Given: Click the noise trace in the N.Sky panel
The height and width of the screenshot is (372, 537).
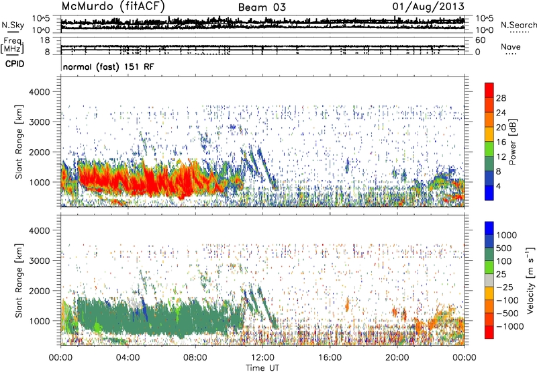Looking at the screenshot, I should coord(262,24).
